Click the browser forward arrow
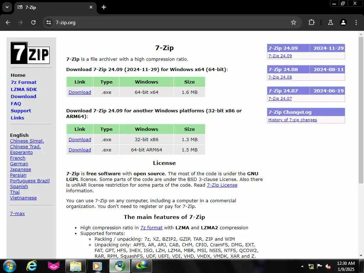 click(x=21, y=22)
